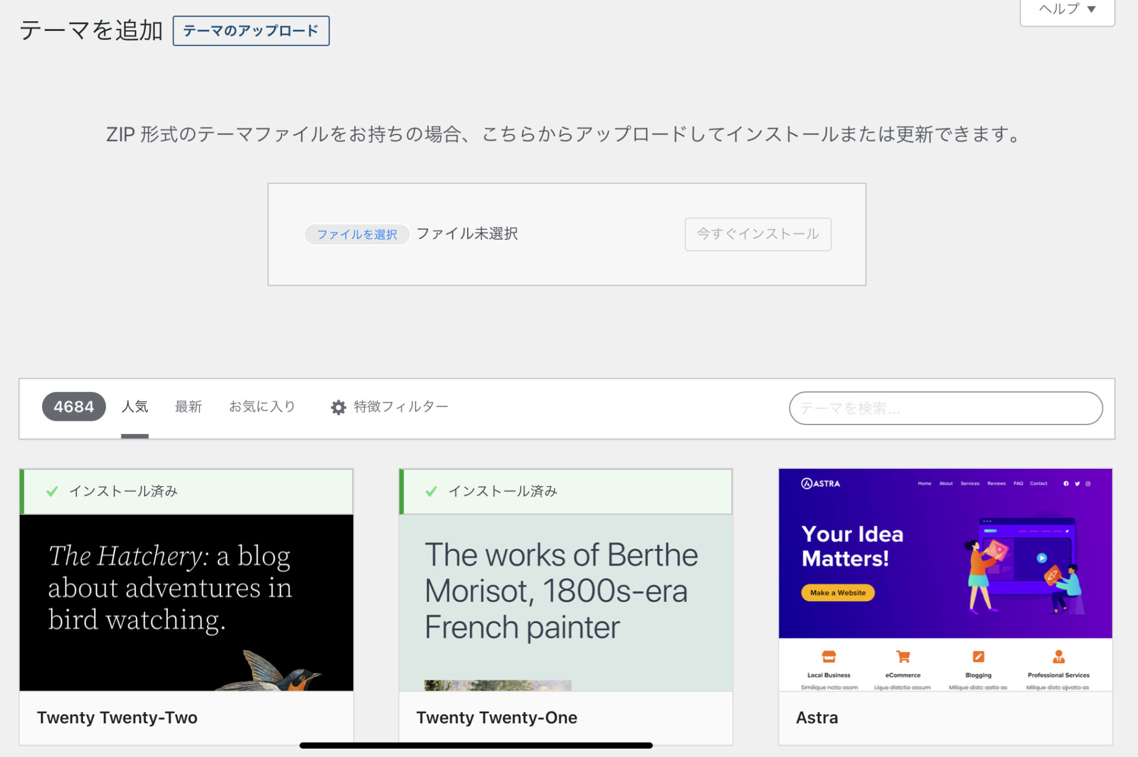Click the Astra logo in theme preview
This screenshot has height=757, width=1138.
(821, 484)
